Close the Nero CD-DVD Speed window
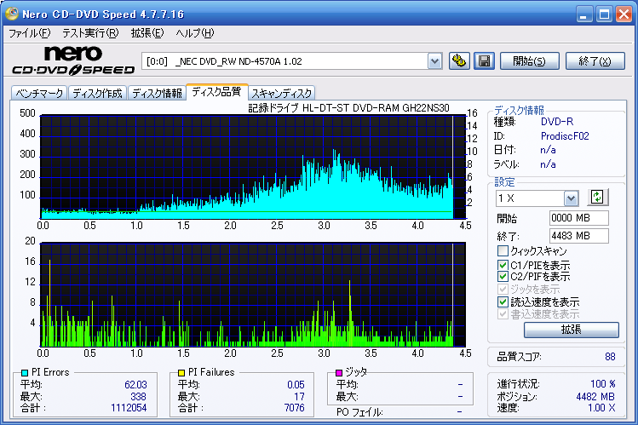 tap(624, 14)
